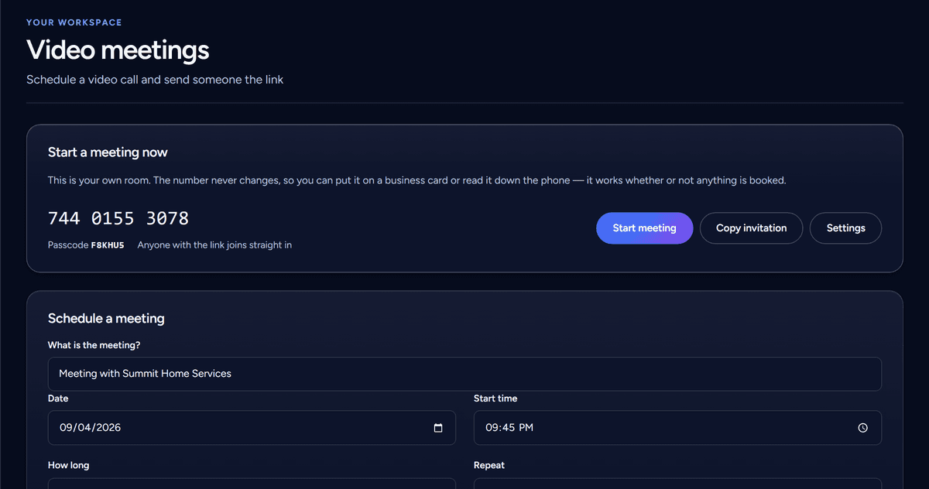Select the passcode F8KHU5

pos(108,245)
